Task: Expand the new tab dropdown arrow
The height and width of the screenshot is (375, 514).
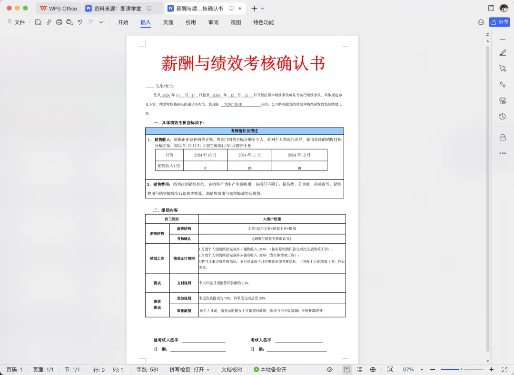Action: click(x=263, y=9)
